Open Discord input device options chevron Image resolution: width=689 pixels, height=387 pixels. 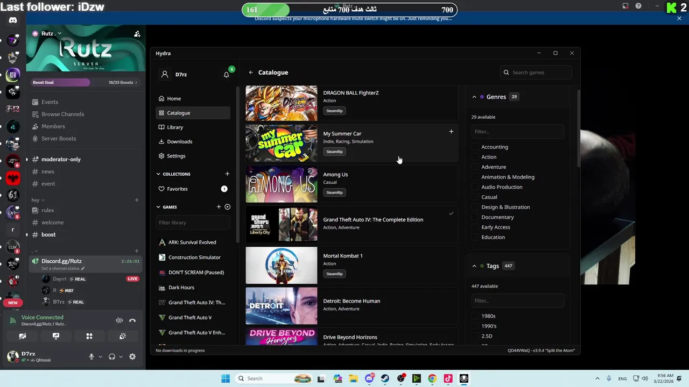click(x=100, y=357)
